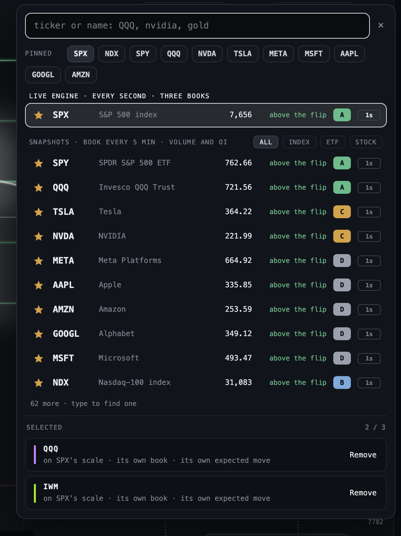
Task: Remove QQQ from selected list
Action: pyautogui.click(x=363, y=455)
